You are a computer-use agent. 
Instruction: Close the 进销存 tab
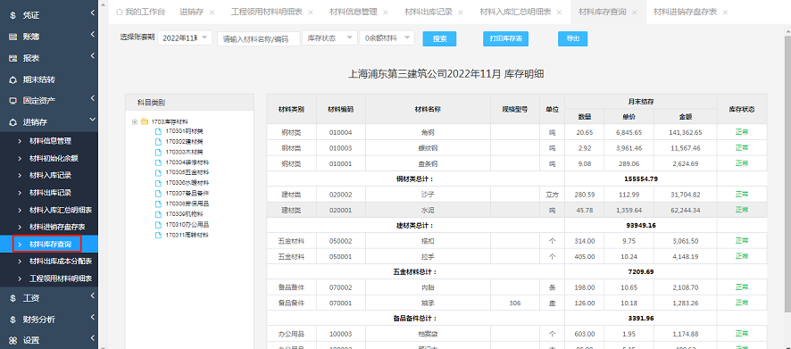click(212, 12)
